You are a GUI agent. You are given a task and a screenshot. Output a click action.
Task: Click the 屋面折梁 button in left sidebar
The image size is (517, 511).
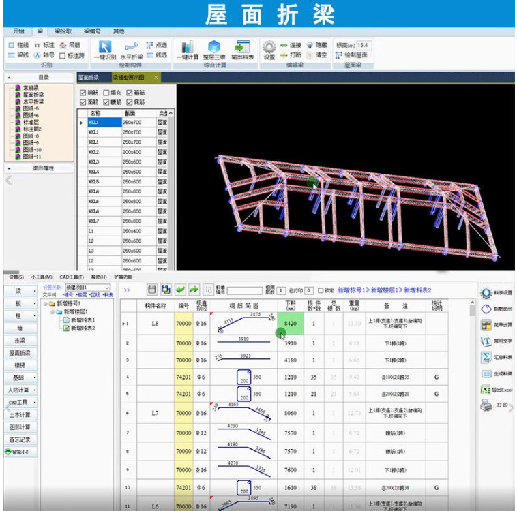pyautogui.click(x=20, y=353)
